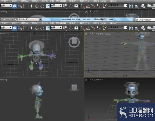Activate Select and Manipulate in toolbar beneath the title bar

click(x=71, y=28)
